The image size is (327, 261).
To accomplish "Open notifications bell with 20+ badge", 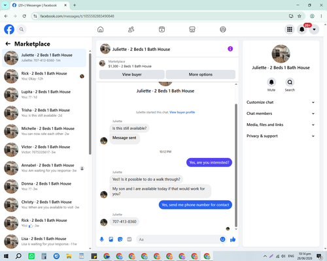I will click(302, 29).
